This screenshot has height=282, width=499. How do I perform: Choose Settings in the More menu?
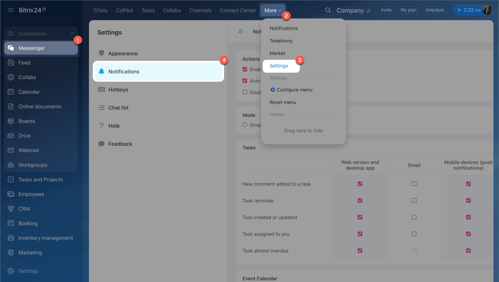(279, 66)
